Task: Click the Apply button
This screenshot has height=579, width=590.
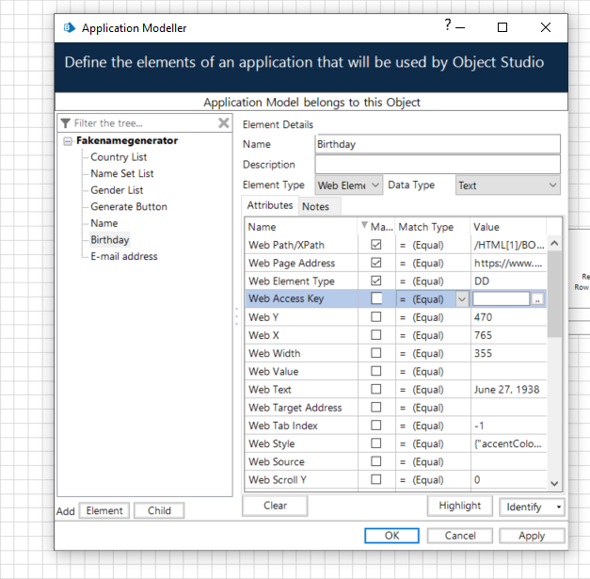Action: tap(531, 536)
